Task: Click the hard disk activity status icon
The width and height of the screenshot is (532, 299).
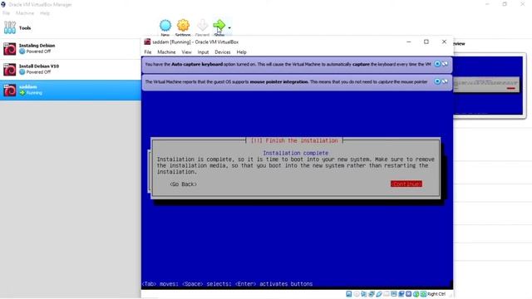Action: click(x=349, y=294)
